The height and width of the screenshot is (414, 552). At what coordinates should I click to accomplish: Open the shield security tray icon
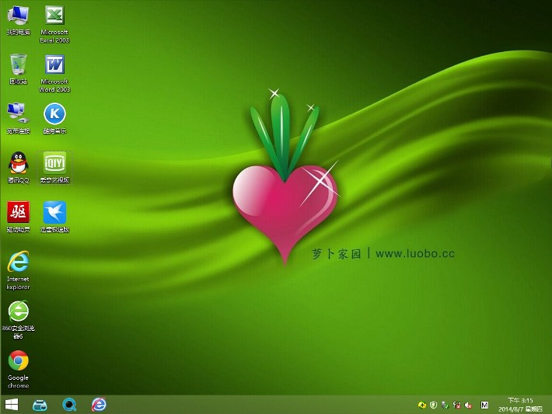[433, 405]
